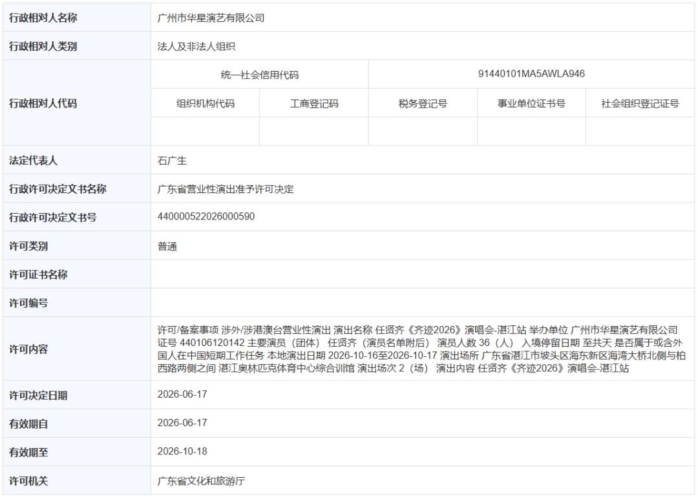Image resolution: width=698 pixels, height=499 pixels.
Task: Select the value 法人及非法人组织
Action: [x=196, y=46]
